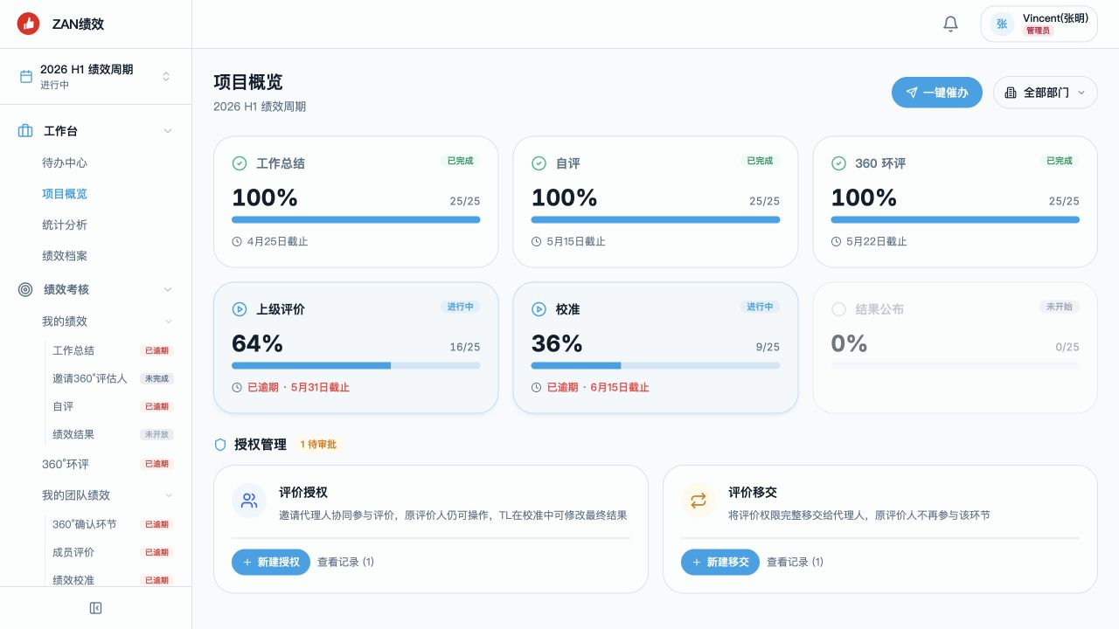
Task: Open 邀请360°评估人 sidebar item
Action: tap(90, 378)
